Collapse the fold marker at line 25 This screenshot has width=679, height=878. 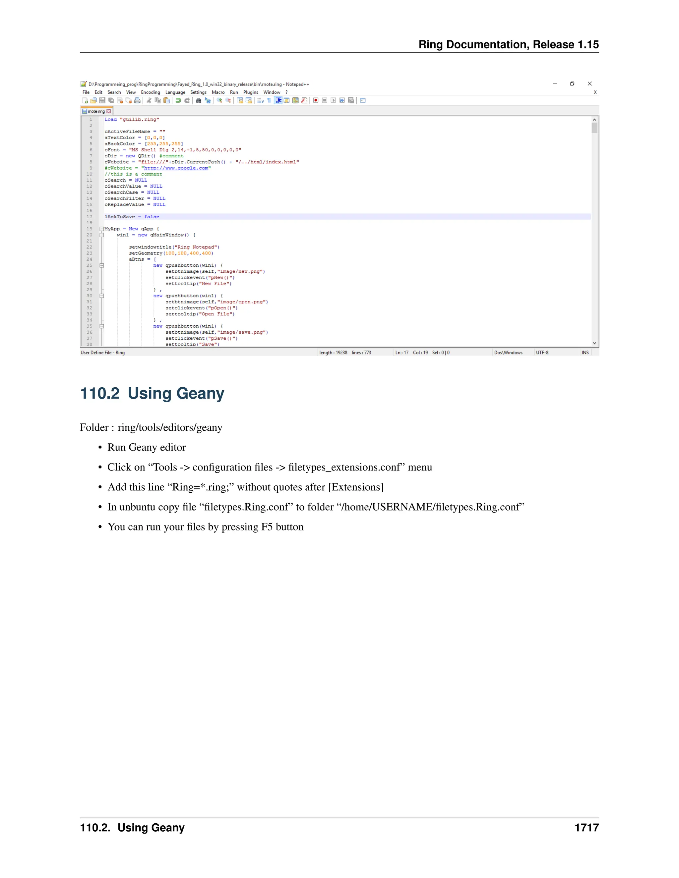(x=102, y=266)
